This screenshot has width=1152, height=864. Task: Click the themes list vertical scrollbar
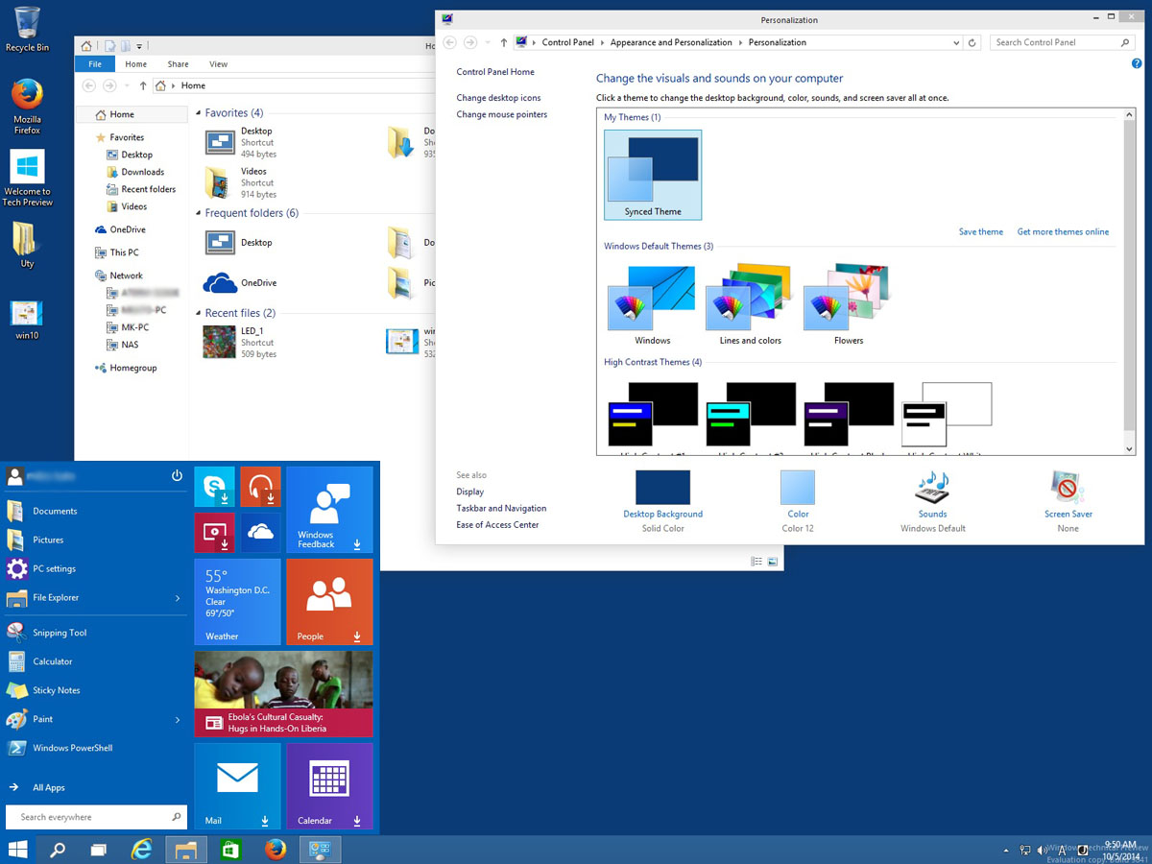1130,281
